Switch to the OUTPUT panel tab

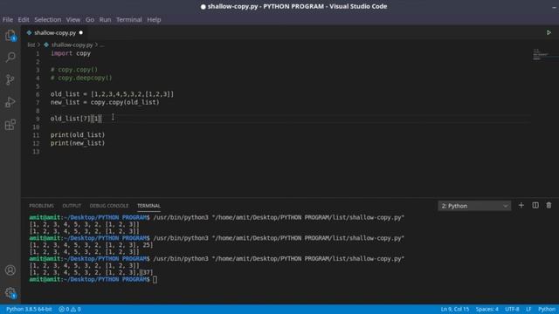(72, 206)
